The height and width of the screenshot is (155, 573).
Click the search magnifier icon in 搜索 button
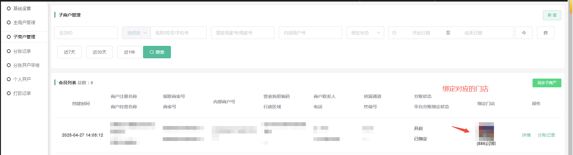pos(152,52)
